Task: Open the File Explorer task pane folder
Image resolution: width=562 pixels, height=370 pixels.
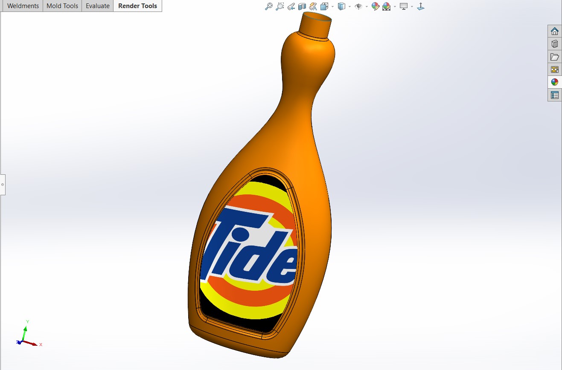Action: coord(555,57)
